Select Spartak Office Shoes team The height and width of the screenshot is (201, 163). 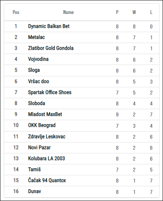coord(50,93)
